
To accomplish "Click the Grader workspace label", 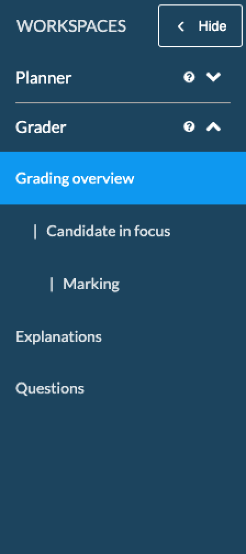I will click(x=41, y=127).
